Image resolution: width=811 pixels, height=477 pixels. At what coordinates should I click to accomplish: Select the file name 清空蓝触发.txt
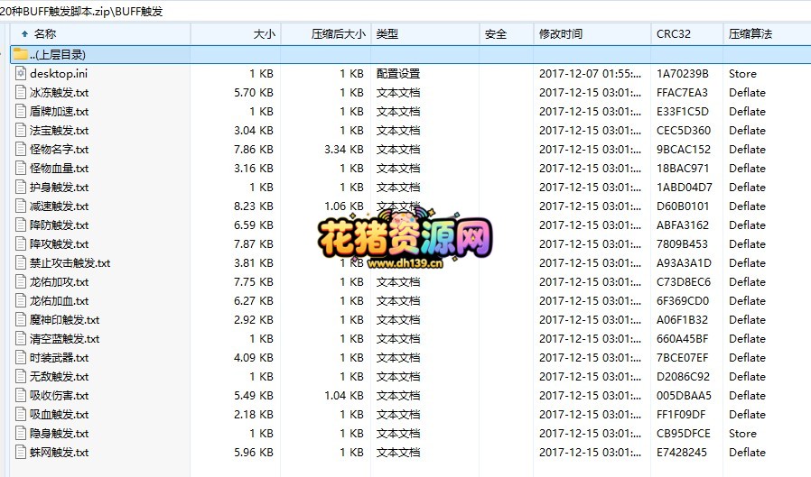65,339
